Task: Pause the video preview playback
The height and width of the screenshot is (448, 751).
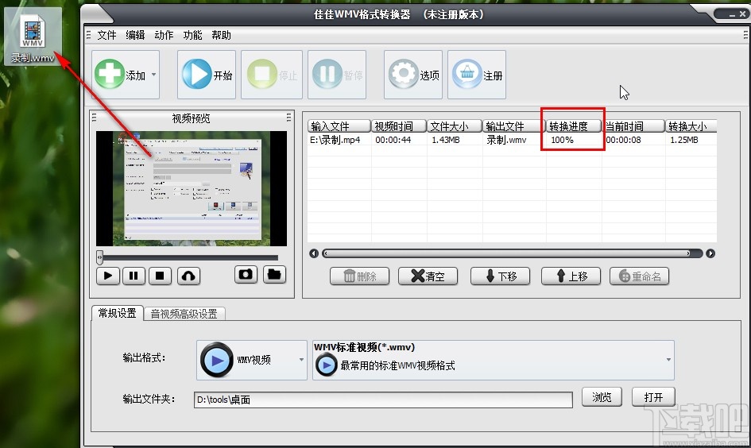Action: (134, 276)
